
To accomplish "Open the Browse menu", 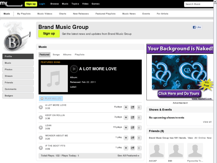I will 55,4.
